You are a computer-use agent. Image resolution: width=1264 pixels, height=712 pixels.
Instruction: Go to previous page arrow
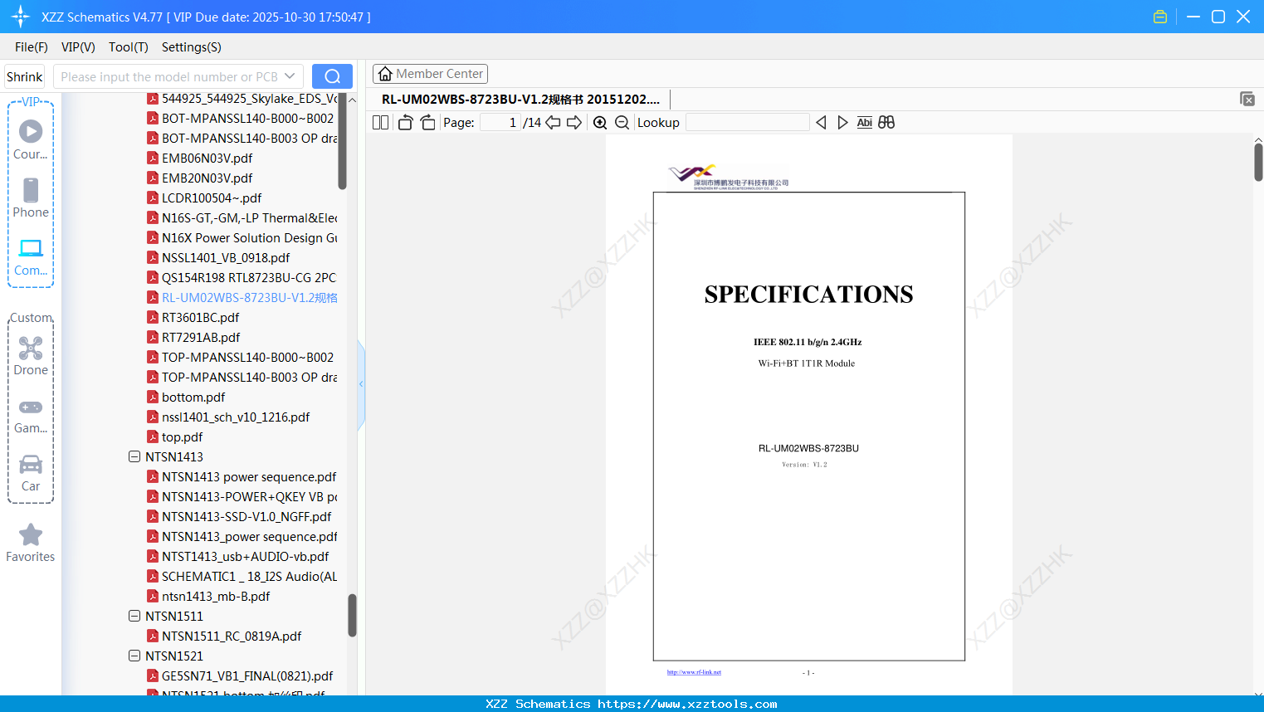(553, 123)
